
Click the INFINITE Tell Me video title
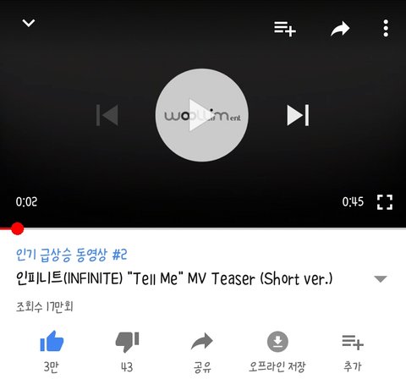pyautogui.click(x=174, y=278)
